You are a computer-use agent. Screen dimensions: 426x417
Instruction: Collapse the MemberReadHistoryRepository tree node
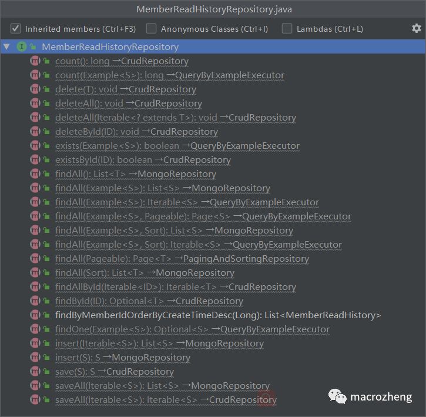tap(6, 47)
